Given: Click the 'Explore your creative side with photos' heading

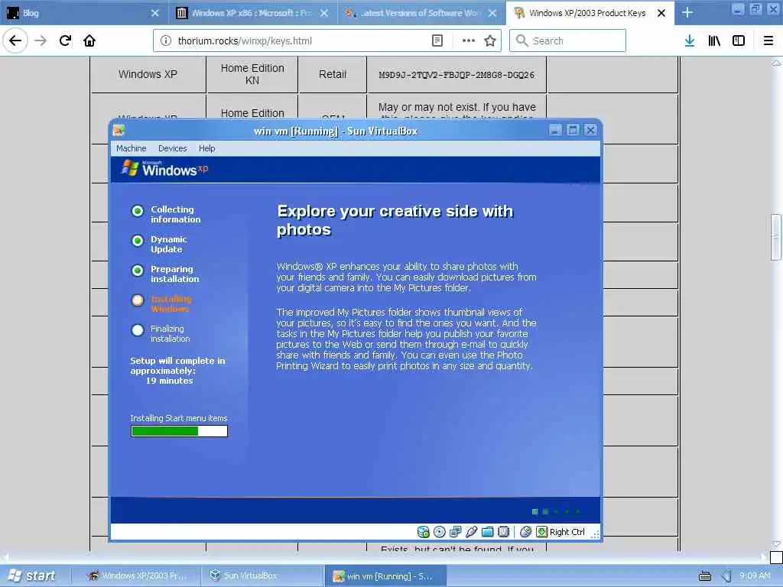Looking at the screenshot, I should [x=395, y=220].
